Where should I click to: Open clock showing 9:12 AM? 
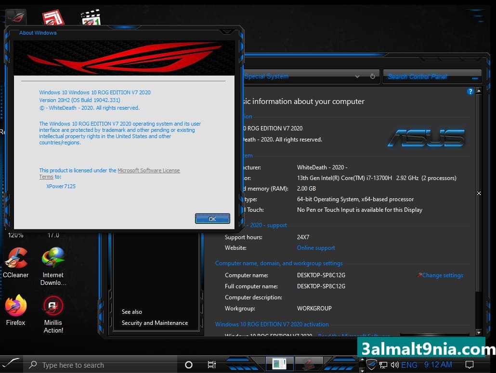tap(438, 365)
